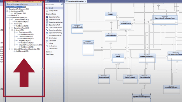Focus the Search Toolbox input field
This screenshot has width=182, height=102.
[53, 4]
